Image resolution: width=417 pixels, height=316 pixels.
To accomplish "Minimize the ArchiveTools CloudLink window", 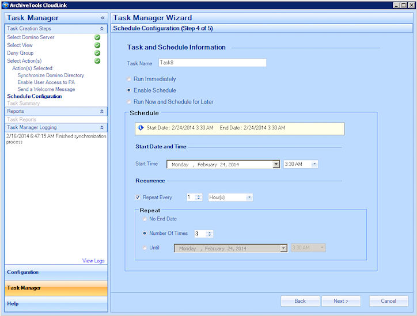I will [396, 5].
